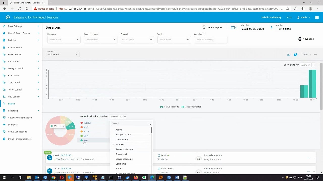Click the arrow between start and end date
The width and height of the screenshot is (323, 181).
(271, 27)
